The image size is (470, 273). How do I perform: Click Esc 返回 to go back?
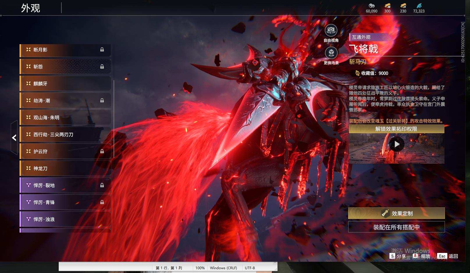coord(448,256)
